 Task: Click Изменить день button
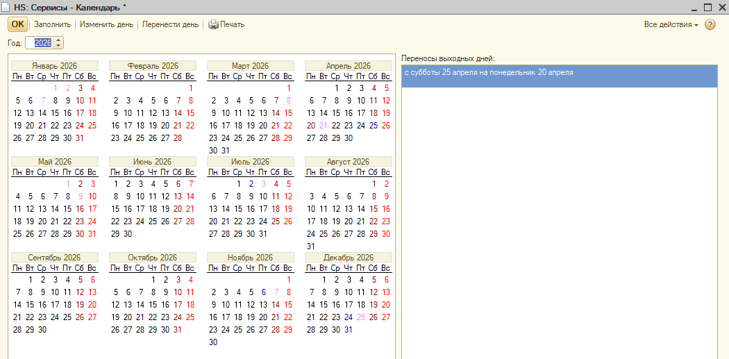[x=106, y=24]
